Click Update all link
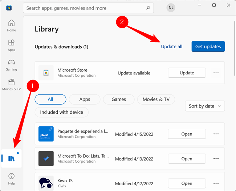This screenshot has width=236, height=191. (x=172, y=46)
